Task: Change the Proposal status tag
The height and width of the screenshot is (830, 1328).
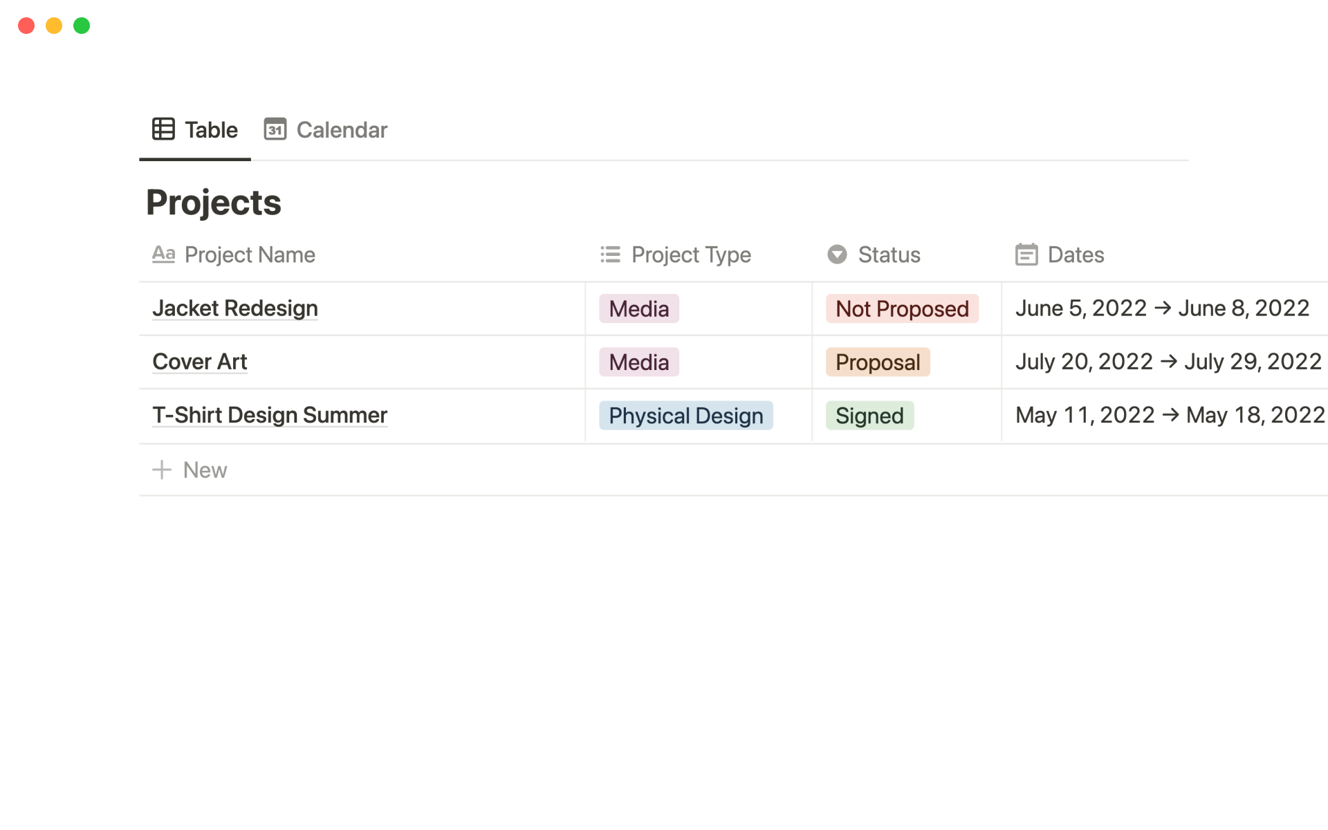Action: click(877, 362)
